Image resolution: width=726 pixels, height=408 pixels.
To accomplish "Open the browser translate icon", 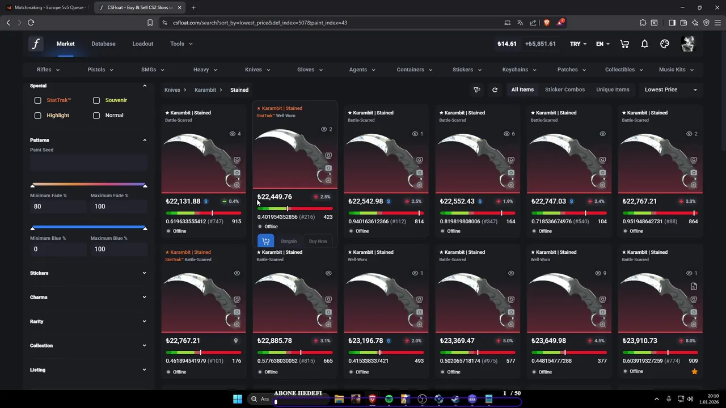I will [520, 23].
